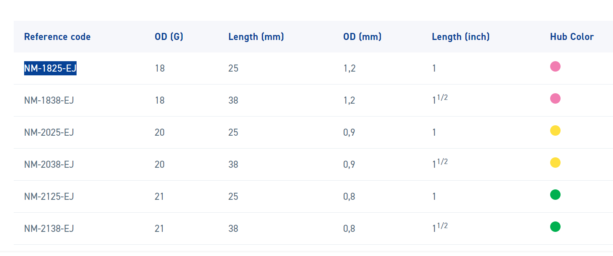Click the OD (mm) column header
The image size is (613, 256).
coord(362,37)
